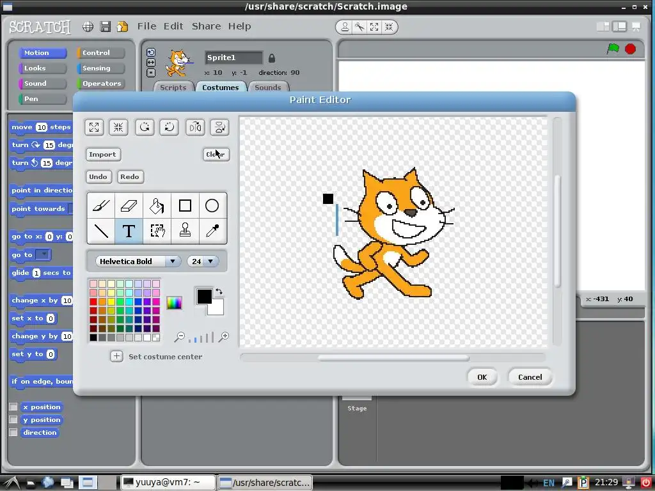Viewport: 655px width, 491px height.
Task: Click the sprite name field Sprite1
Action: (234, 58)
